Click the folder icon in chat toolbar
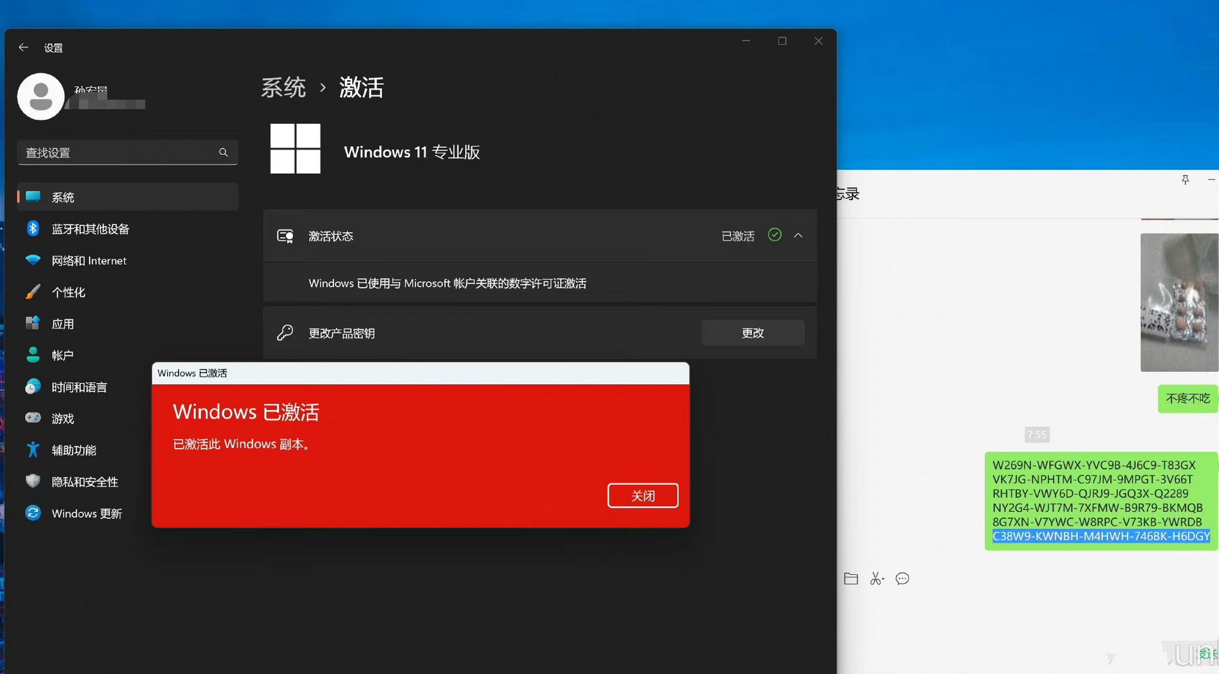Viewport: 1219px width, 674px height. click(x=851, y=579)
